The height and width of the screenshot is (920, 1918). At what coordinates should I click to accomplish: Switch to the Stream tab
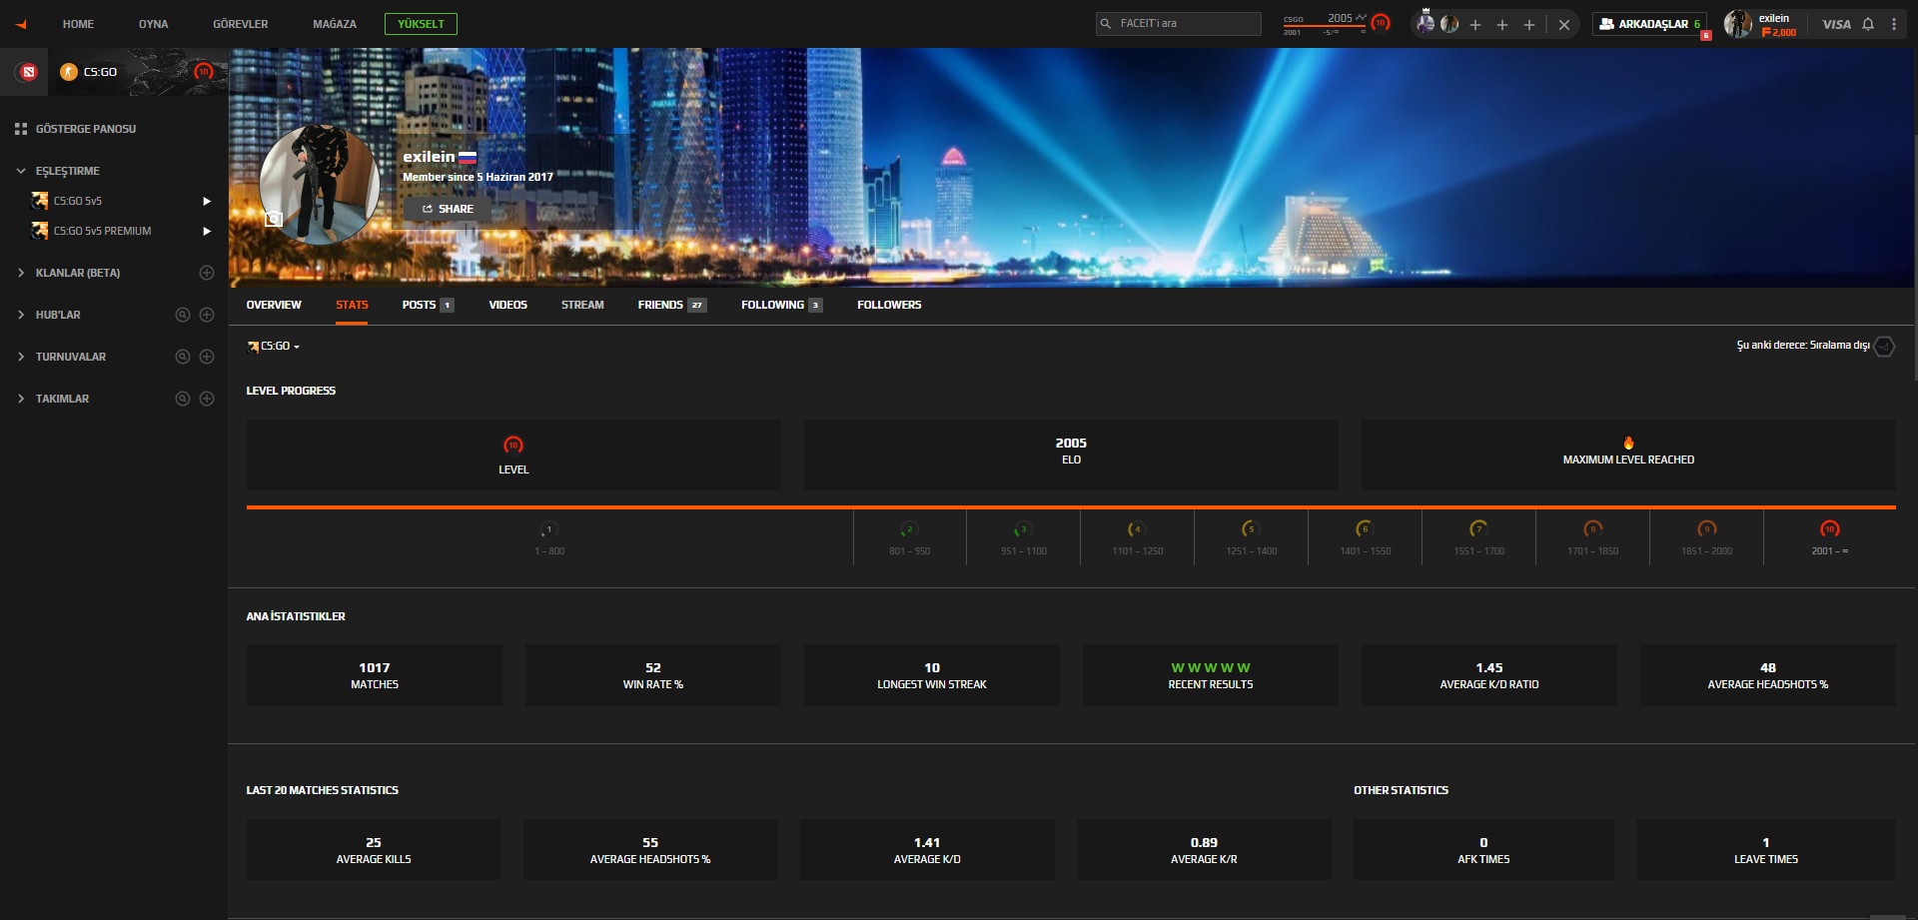(582, 305)
